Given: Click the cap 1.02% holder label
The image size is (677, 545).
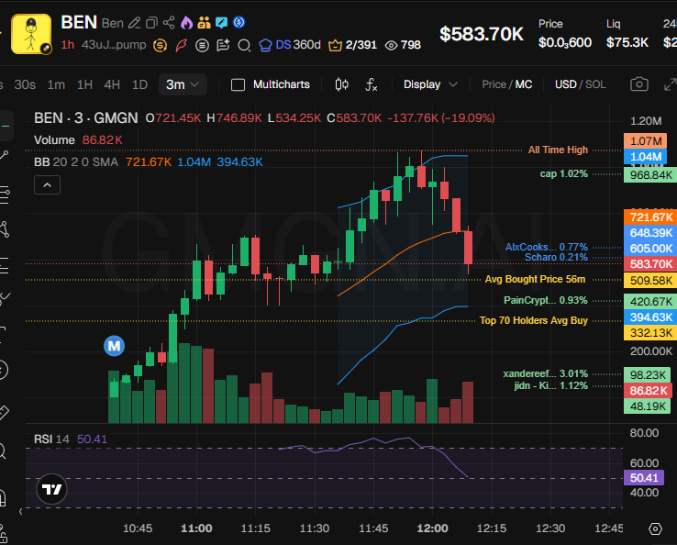Looking at the screenshot, I should (x=563, y=173).
